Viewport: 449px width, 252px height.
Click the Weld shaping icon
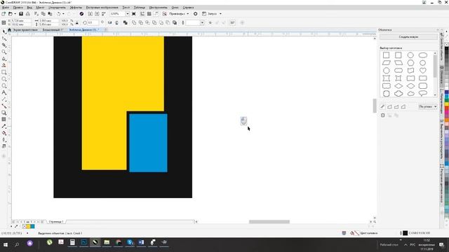[x=134, y=22]
